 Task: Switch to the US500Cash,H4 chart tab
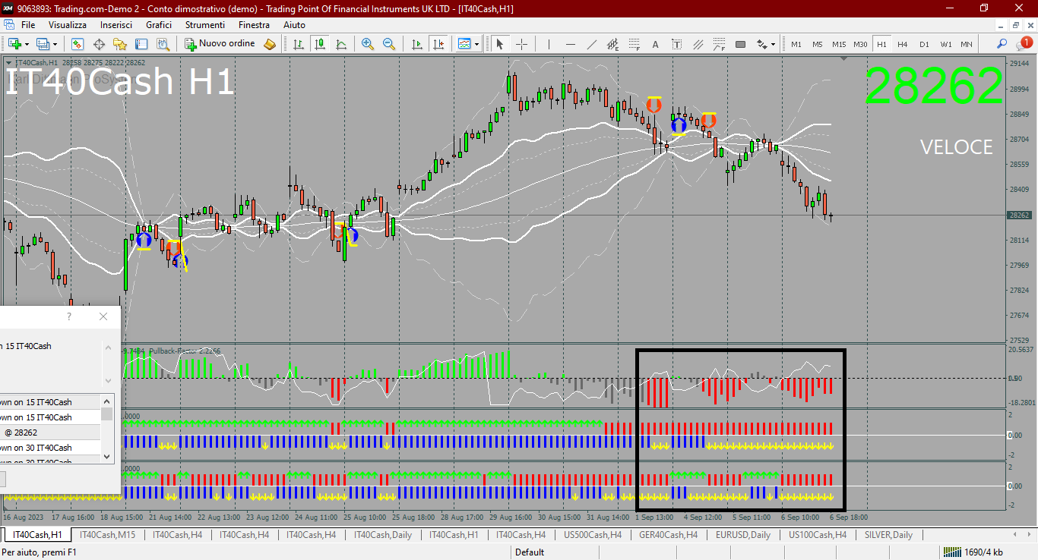[592, 535]
